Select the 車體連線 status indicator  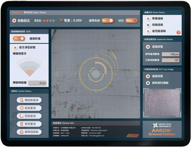[148, 19]
